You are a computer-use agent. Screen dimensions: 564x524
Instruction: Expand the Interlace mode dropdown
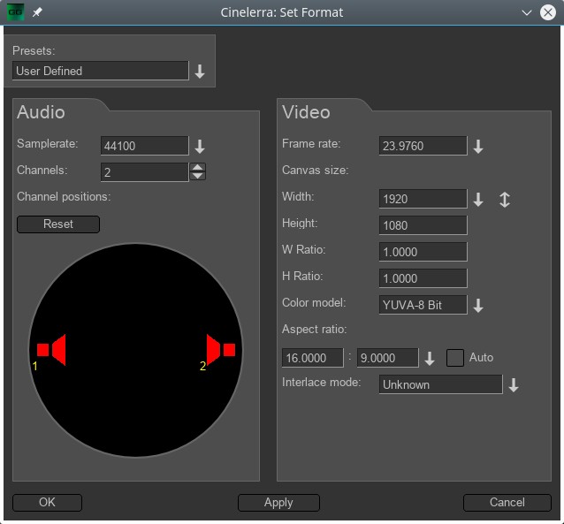[x=514, y=385]
